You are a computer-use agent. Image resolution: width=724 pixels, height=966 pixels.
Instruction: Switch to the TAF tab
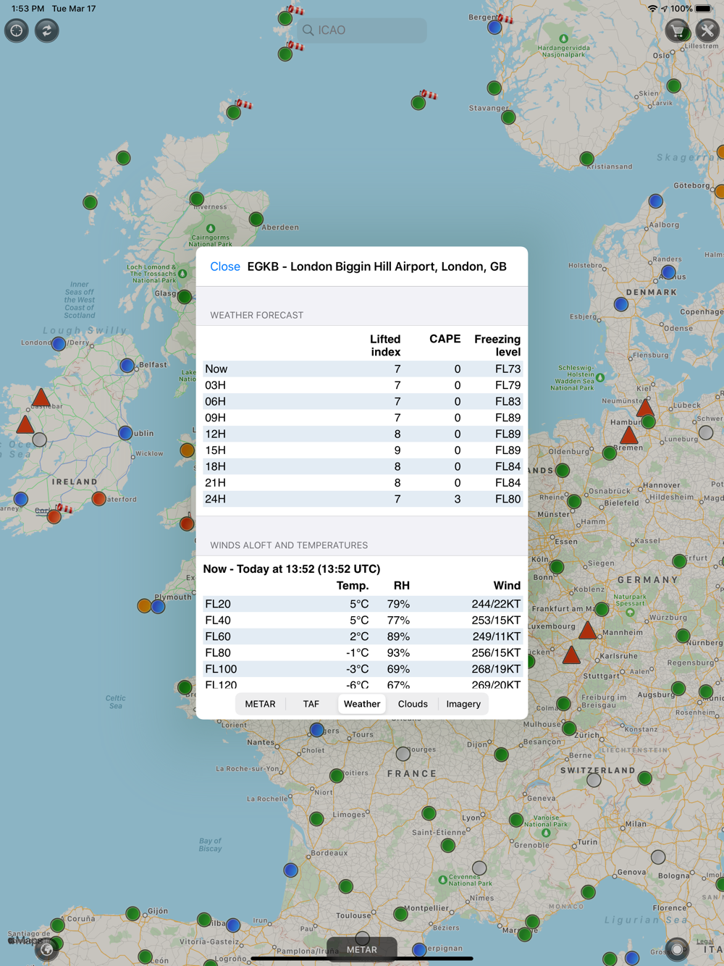(x=311, y=704)
